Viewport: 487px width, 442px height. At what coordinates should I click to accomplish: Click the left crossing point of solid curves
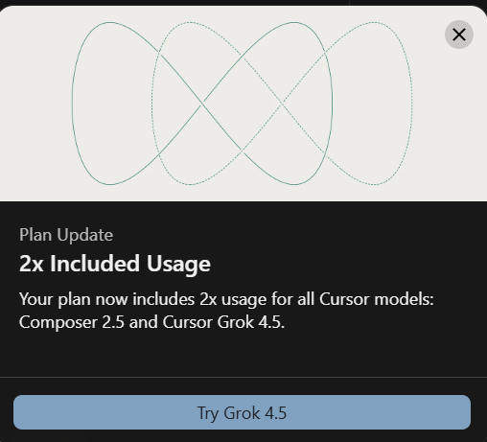tap(202, 104)
